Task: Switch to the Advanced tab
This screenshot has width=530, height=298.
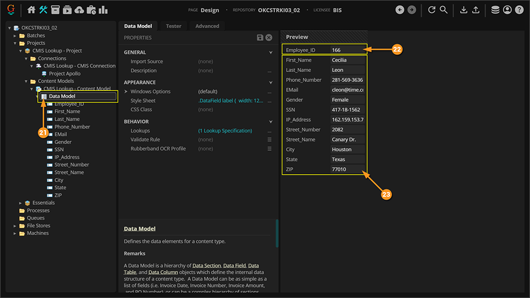Action: click(207, 26)
